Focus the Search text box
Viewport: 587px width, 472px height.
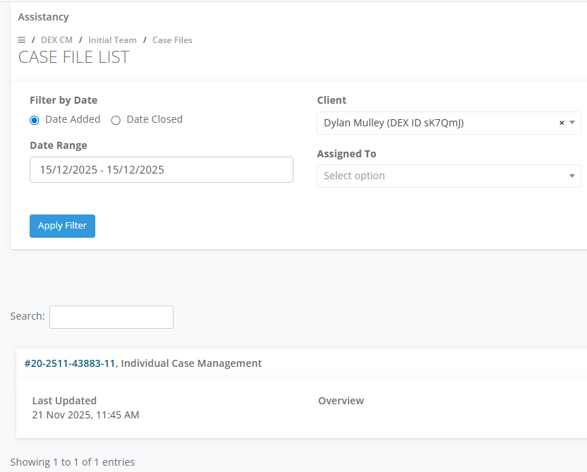pyautogui.click(x=111, y=317)
